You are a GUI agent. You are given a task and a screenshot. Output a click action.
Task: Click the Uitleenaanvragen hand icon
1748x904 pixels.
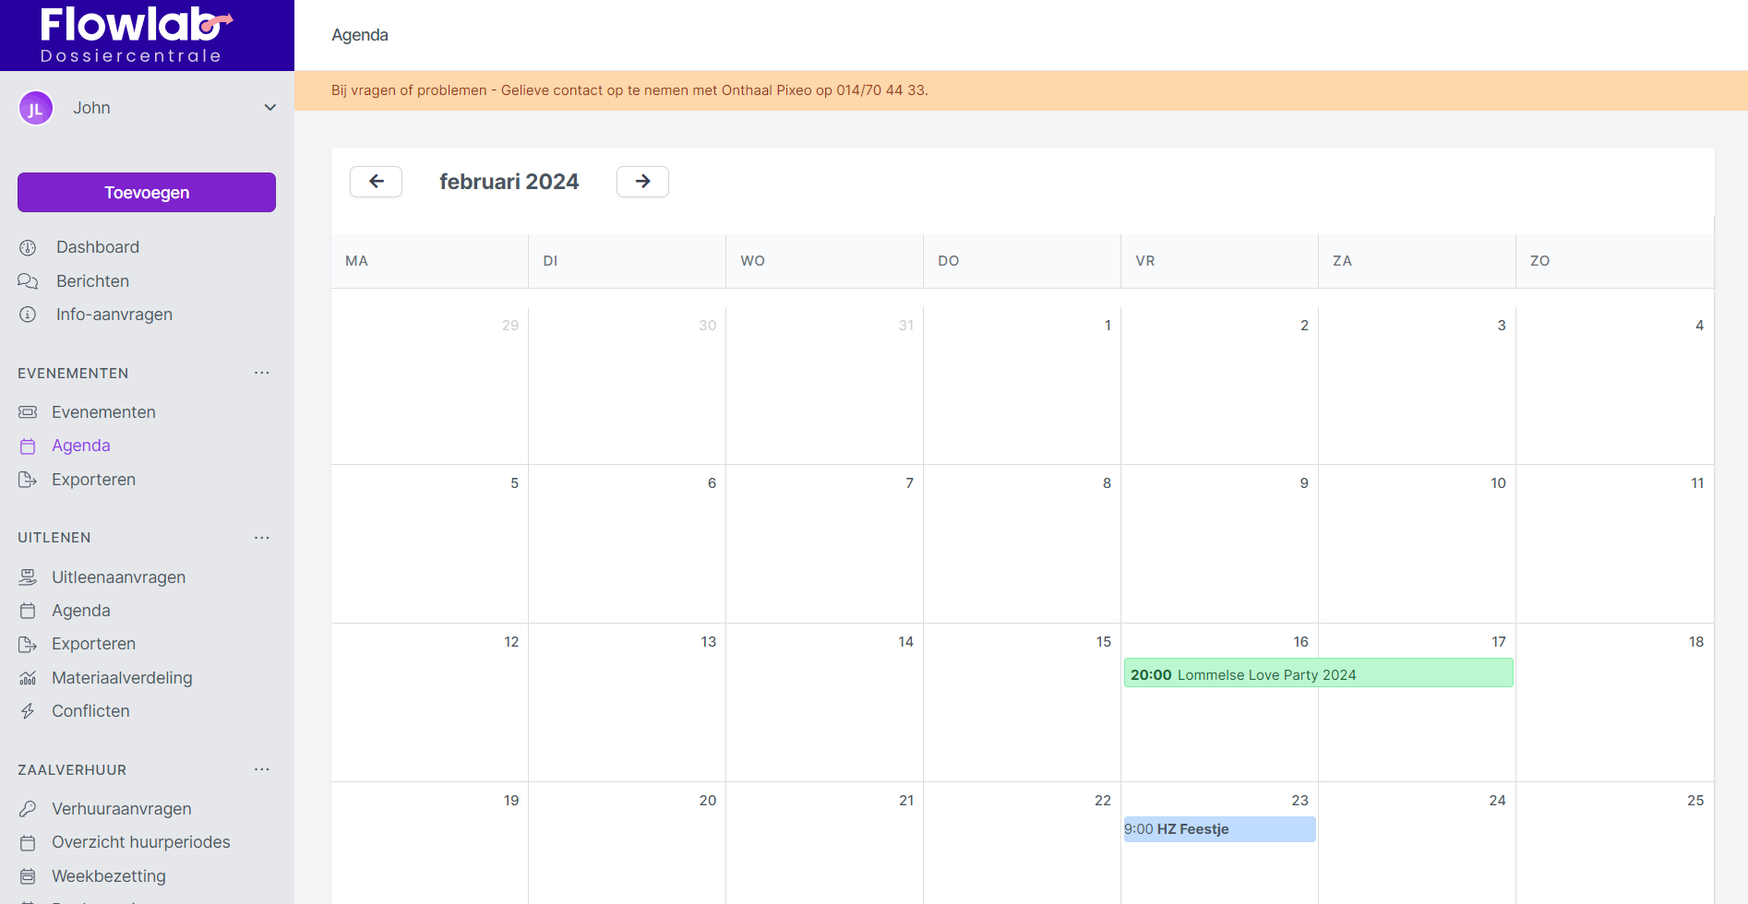[28, 577]
